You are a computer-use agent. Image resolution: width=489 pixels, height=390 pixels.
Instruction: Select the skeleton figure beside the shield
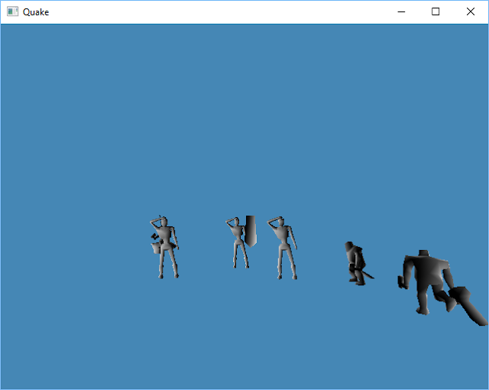coord(238,242)
